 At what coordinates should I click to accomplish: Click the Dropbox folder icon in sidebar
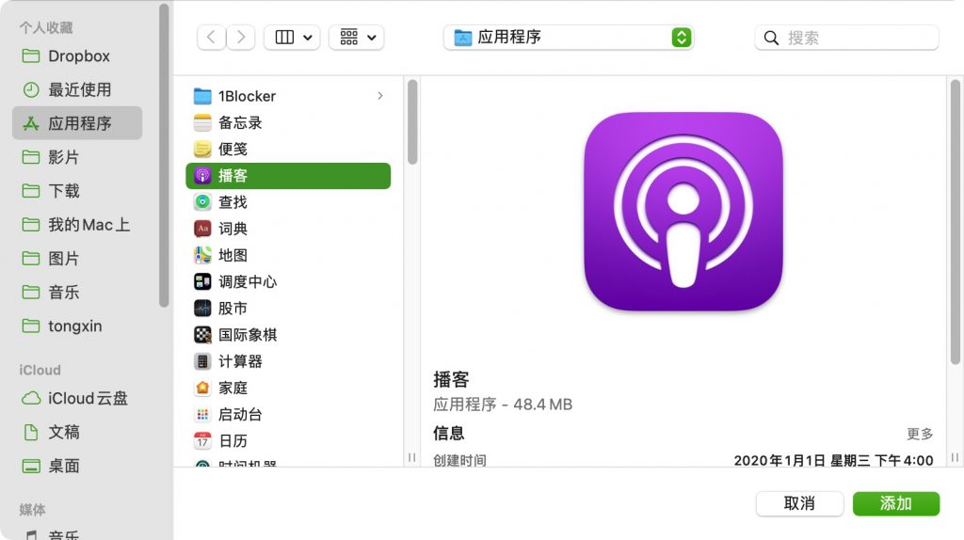pos(31,56)
